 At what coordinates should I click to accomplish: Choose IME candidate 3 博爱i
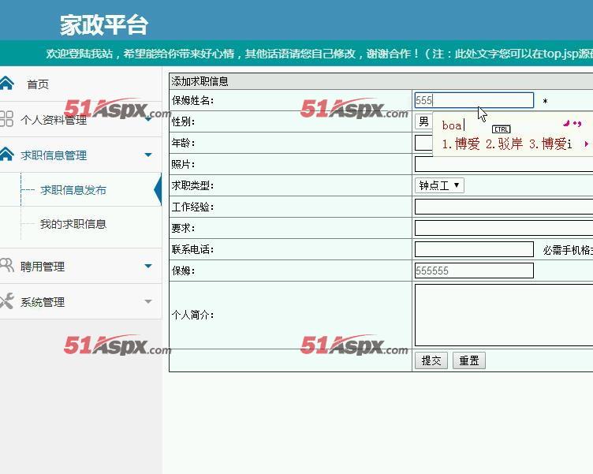coord(550,144)
